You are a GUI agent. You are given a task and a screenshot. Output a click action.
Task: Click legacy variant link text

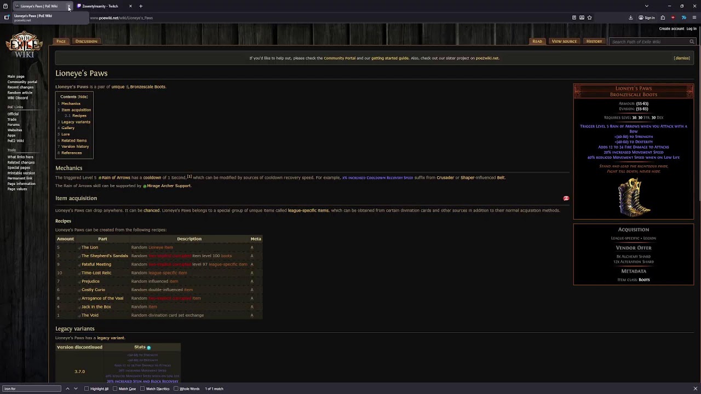(111, 338)
